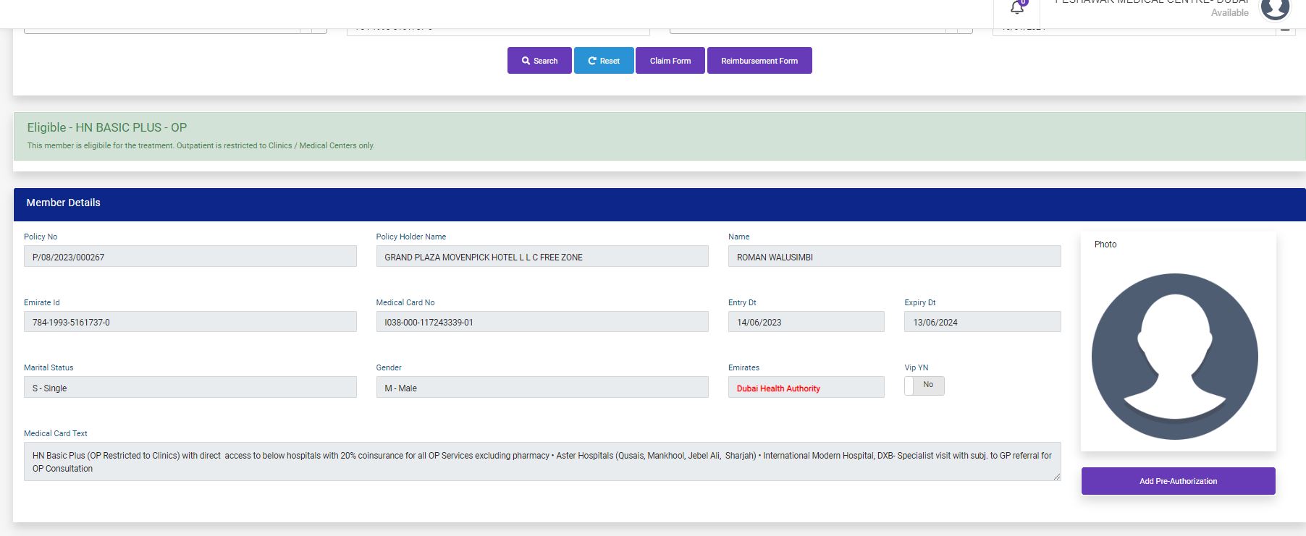Click the member photo placeholder
The image size is (1306, 536).
tap(1174, 356)
